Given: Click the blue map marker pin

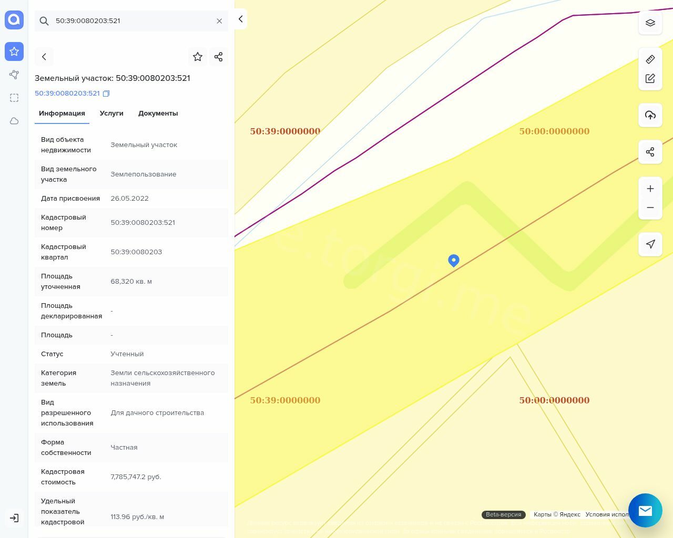Looking at the screenshot, I should coord(454,260).
